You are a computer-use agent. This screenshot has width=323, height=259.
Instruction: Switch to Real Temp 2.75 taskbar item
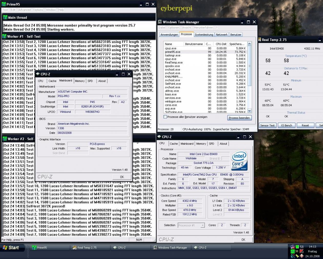(x=90, y=248)
